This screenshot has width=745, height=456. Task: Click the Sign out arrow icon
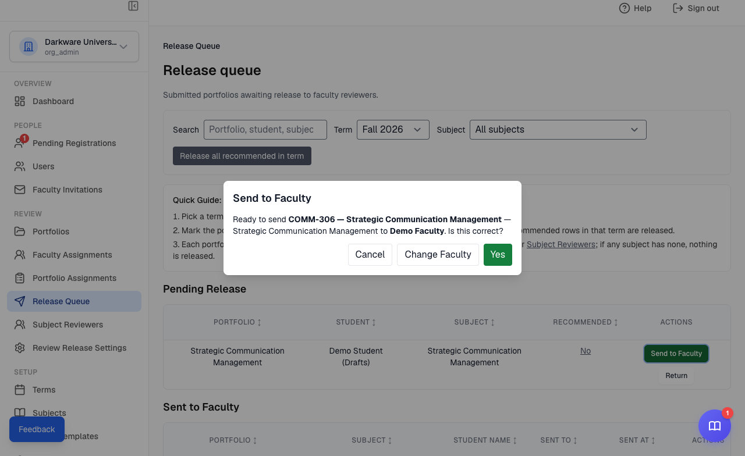coord(678,8)
